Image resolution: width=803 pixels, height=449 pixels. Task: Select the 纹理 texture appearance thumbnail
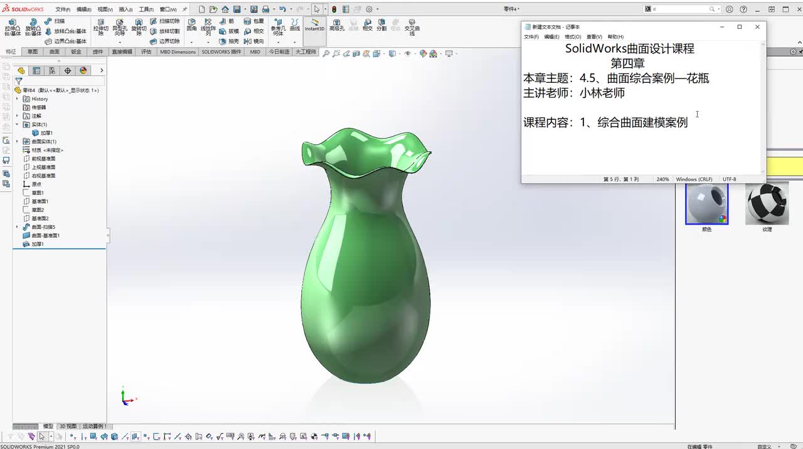(x=767, y=204)
